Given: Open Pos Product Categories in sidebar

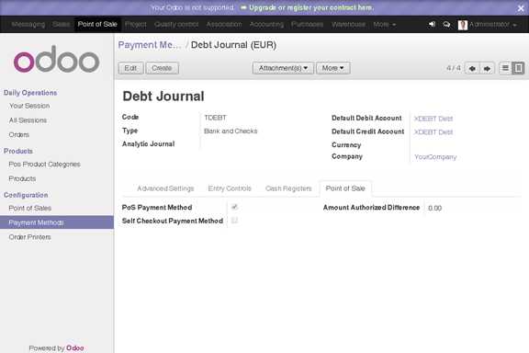Looking at the screenshot, I should 44,165.
